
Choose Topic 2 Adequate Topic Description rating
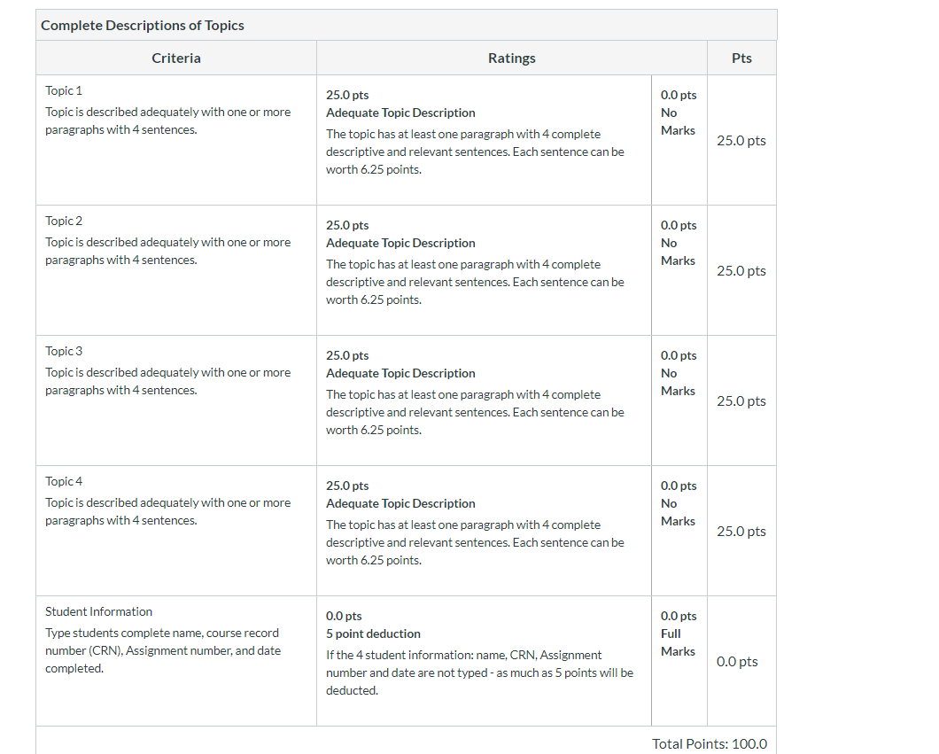click(484, 270)
